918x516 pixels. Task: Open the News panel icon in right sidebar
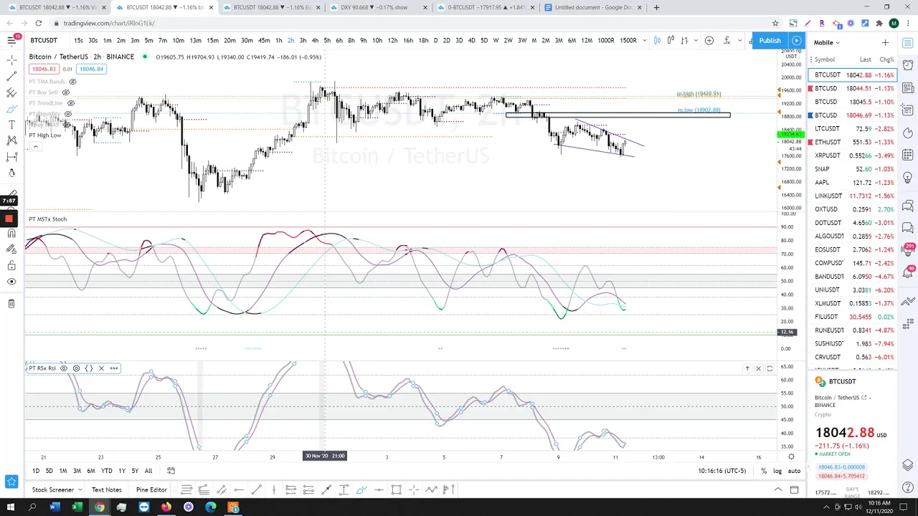tap(908, 87)
